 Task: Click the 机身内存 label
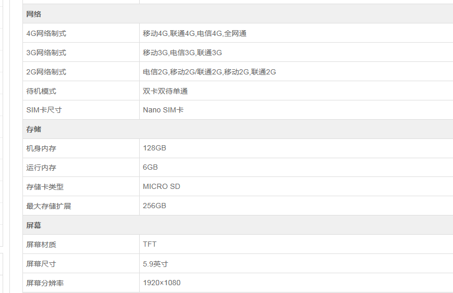(x=41, y=148)
